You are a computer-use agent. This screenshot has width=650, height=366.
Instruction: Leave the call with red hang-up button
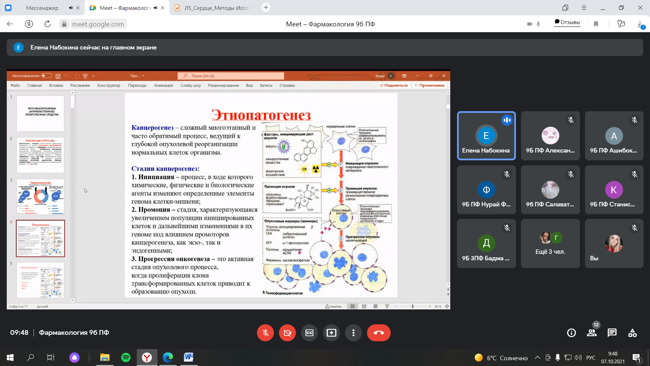coord(379,333)
